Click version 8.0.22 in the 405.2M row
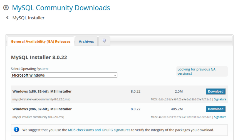238x140 pixels. click(x=136, y=109)
